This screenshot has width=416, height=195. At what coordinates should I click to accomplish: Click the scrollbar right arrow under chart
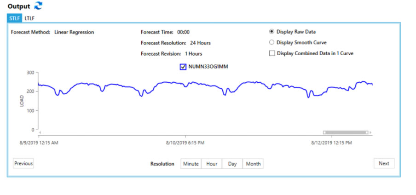click(370, 132)
